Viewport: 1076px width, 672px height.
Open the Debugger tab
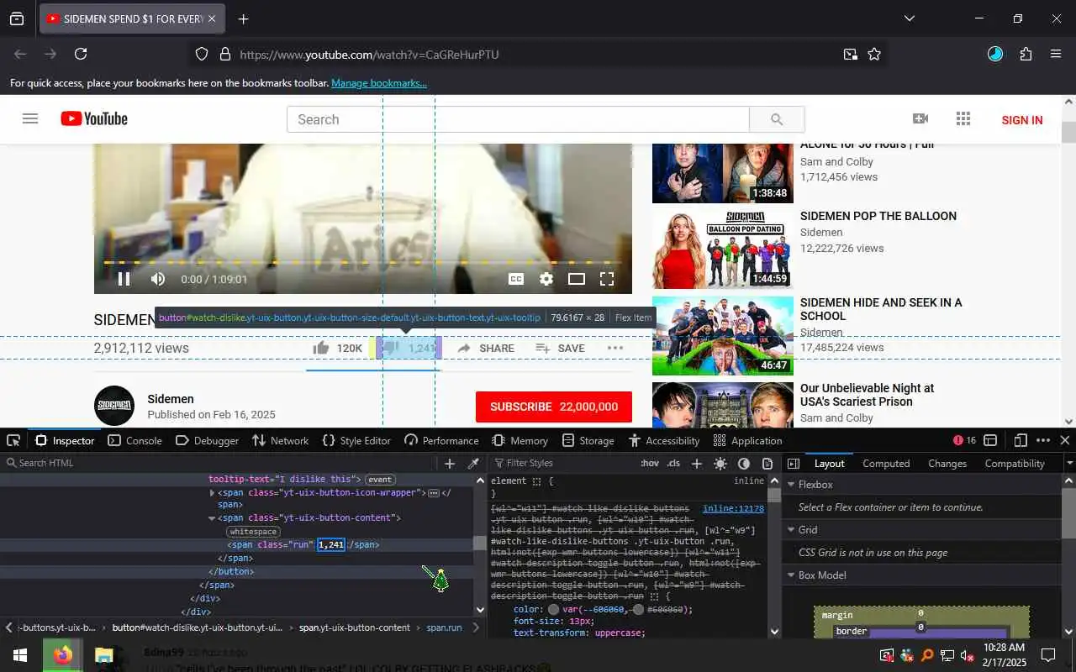[208, 440]
